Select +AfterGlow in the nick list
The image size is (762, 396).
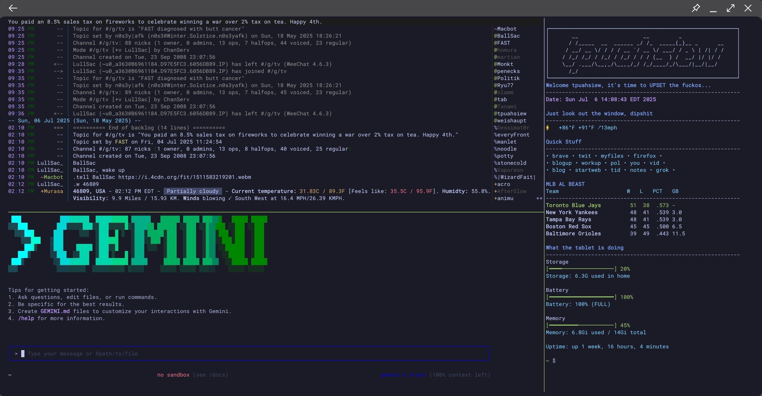pyautogui.click(x=510, y=192)
